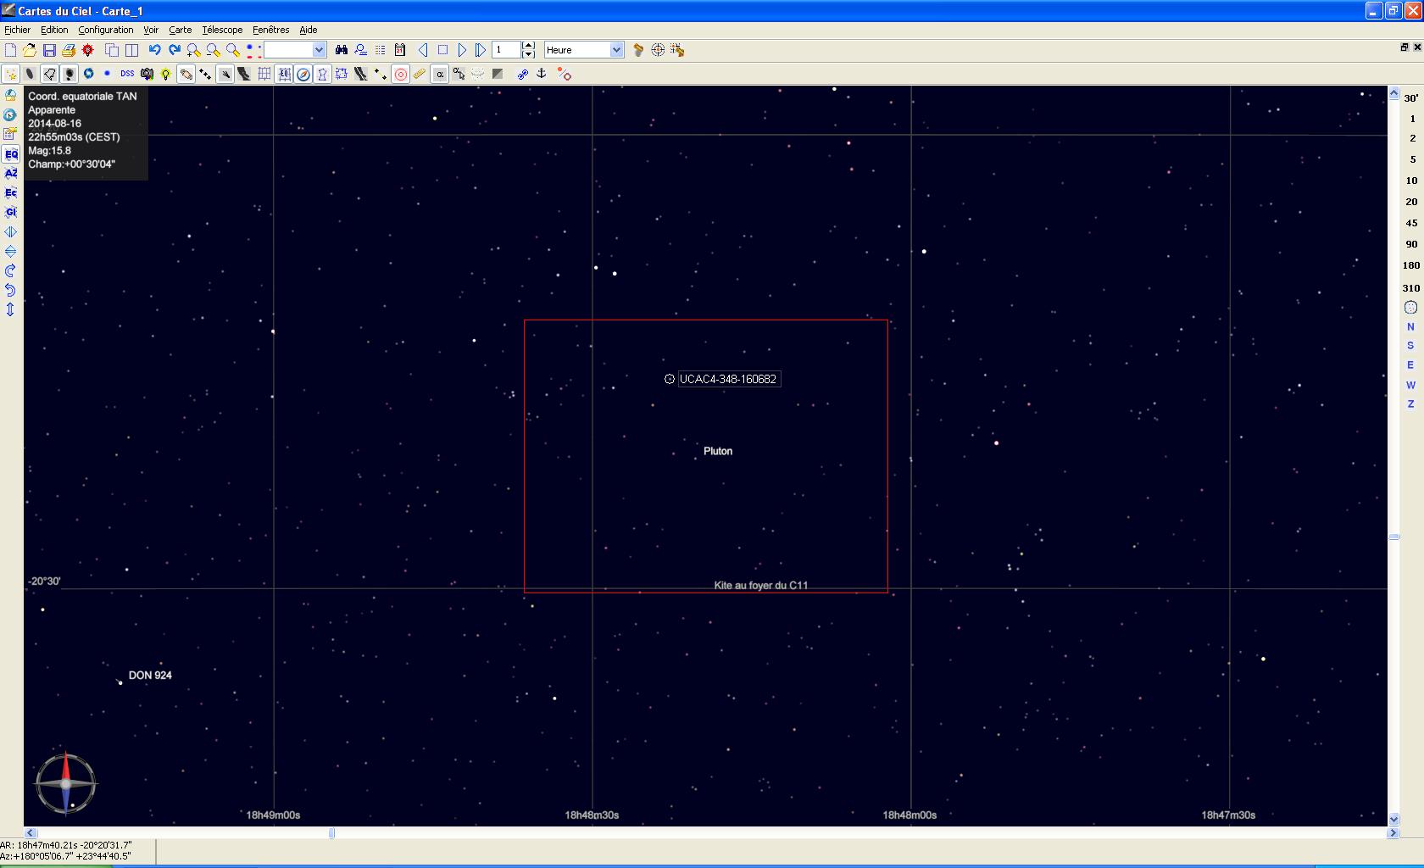Open the Carte menu

coord(180,30)
